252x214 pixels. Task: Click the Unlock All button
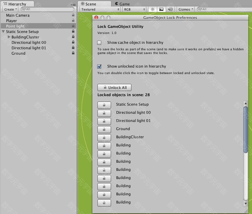tap(114, 87)
